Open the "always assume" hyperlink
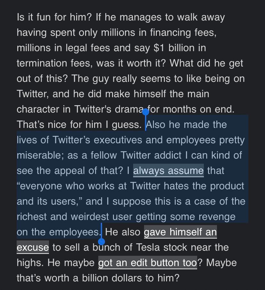This screenshot has height=290, width=265. tap(168, 170)
